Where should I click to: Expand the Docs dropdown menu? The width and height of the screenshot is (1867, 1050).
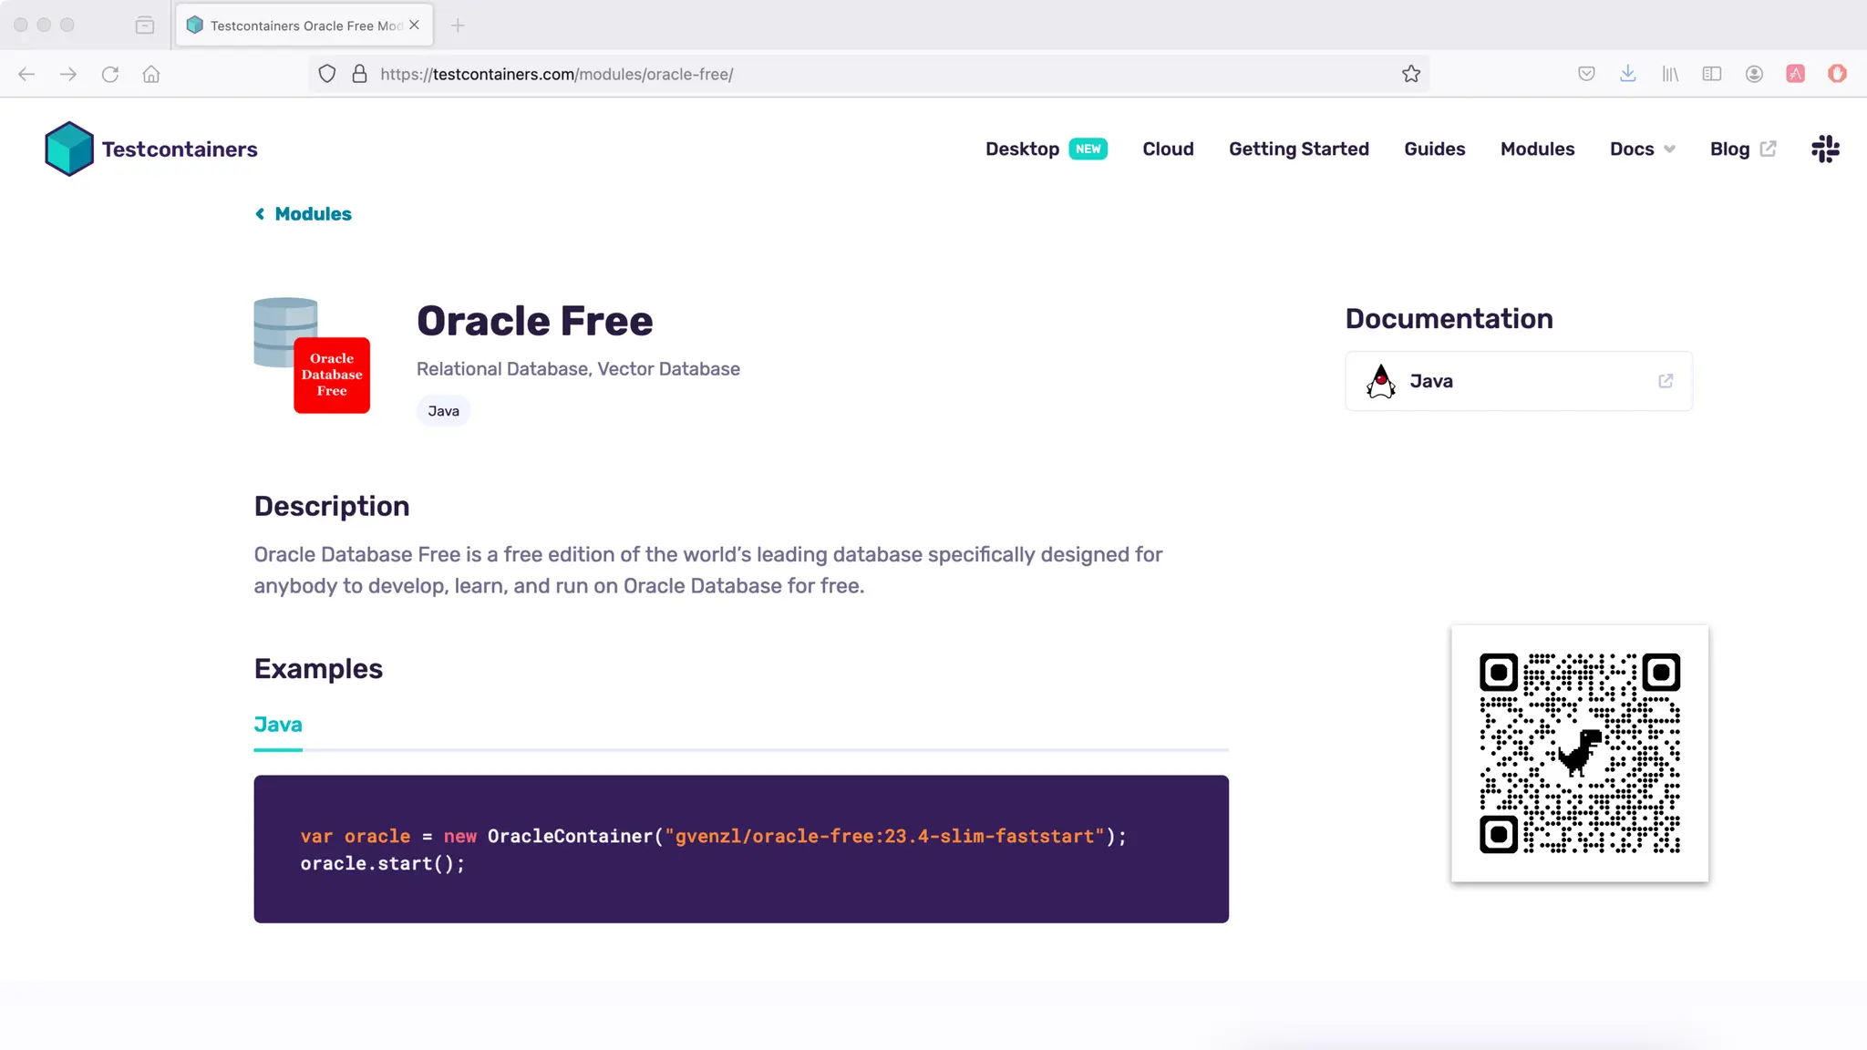click(1642, 149)
